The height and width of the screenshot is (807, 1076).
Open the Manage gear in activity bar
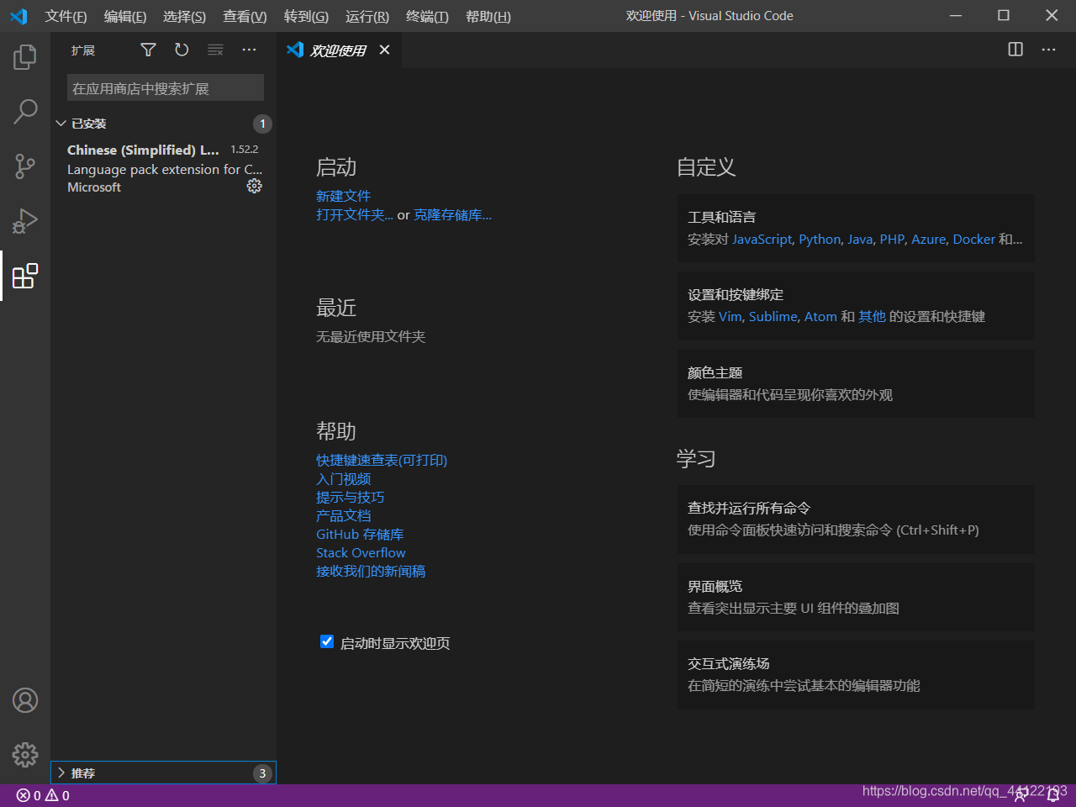25,754
